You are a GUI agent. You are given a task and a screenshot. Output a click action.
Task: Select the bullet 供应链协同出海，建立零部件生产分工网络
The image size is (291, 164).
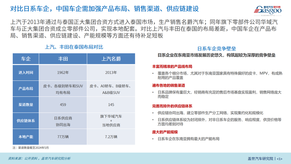click(210, 113)
